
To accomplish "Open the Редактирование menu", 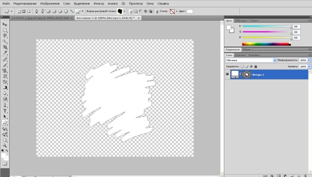I will click(25, 3).
